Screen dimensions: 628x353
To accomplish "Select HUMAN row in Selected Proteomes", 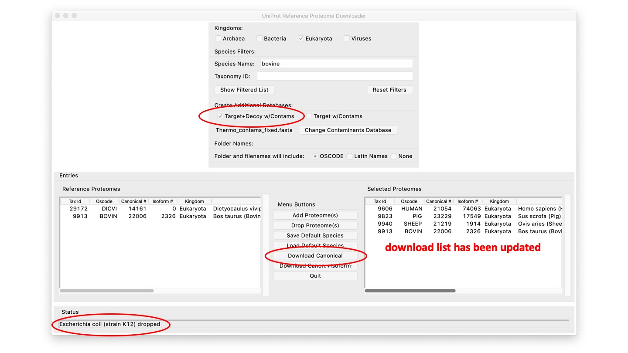I will [464, 209].
